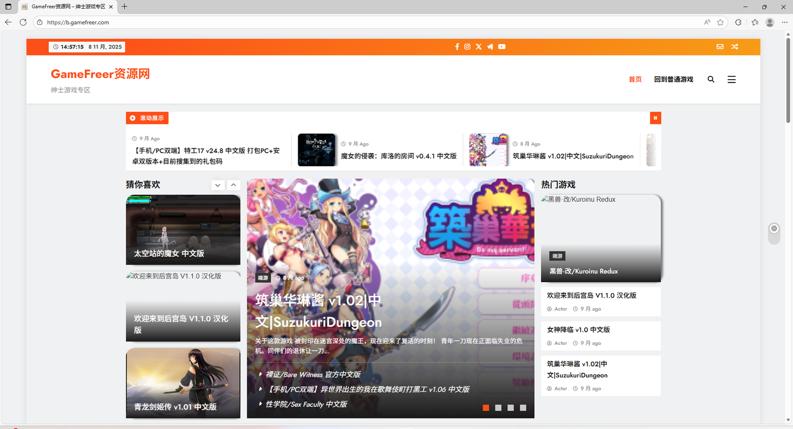The width and height of the screenshot is (793, 429).
Task: Open the browser profile avatar
Action: [770, 22]
